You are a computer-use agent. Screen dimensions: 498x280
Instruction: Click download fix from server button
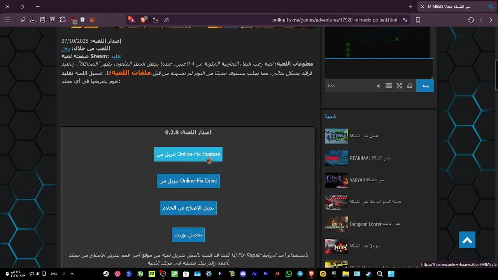(188, 208)
